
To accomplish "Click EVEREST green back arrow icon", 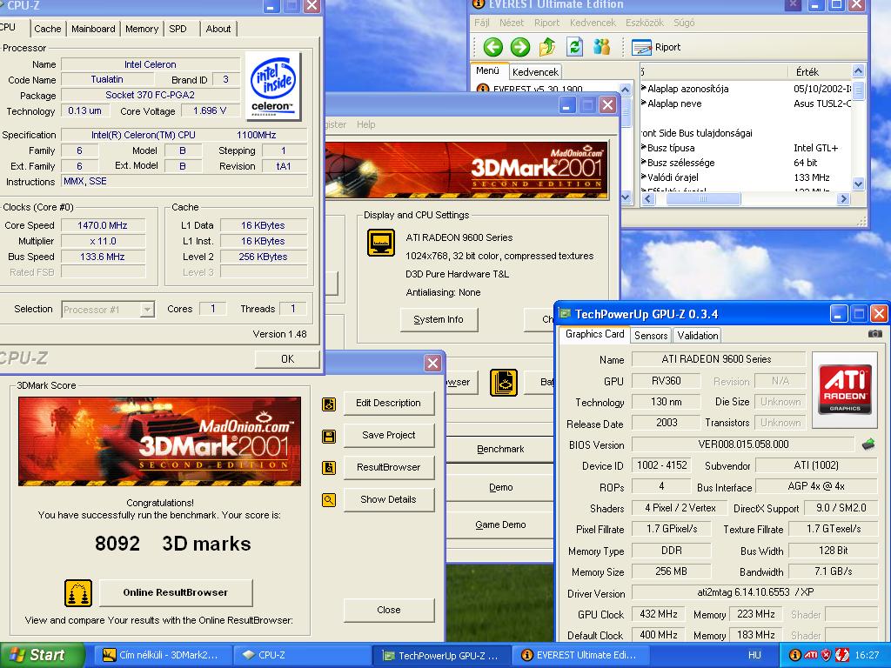I will coord(492,47).
